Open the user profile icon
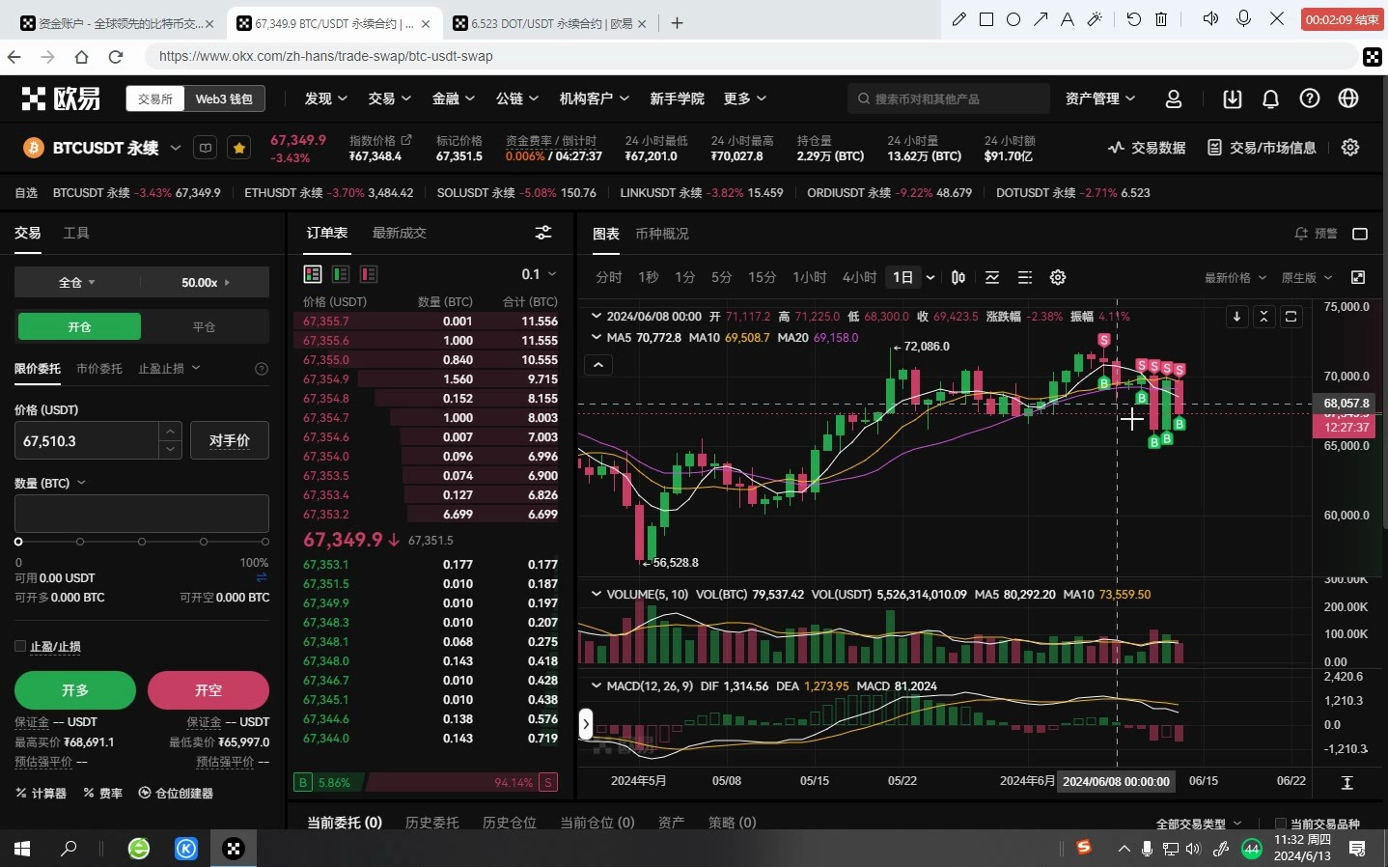 tap(1174, 98)
